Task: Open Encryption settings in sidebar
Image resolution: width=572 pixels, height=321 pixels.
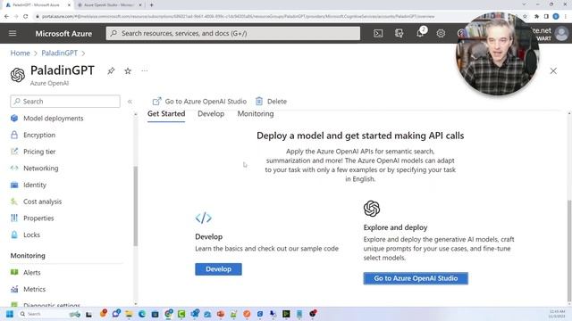Action: click(x=39, y=135)
